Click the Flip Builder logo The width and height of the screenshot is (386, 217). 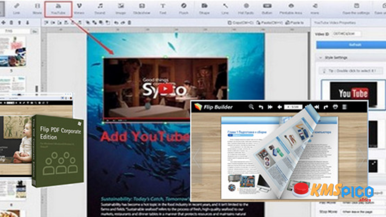[214, 107]
